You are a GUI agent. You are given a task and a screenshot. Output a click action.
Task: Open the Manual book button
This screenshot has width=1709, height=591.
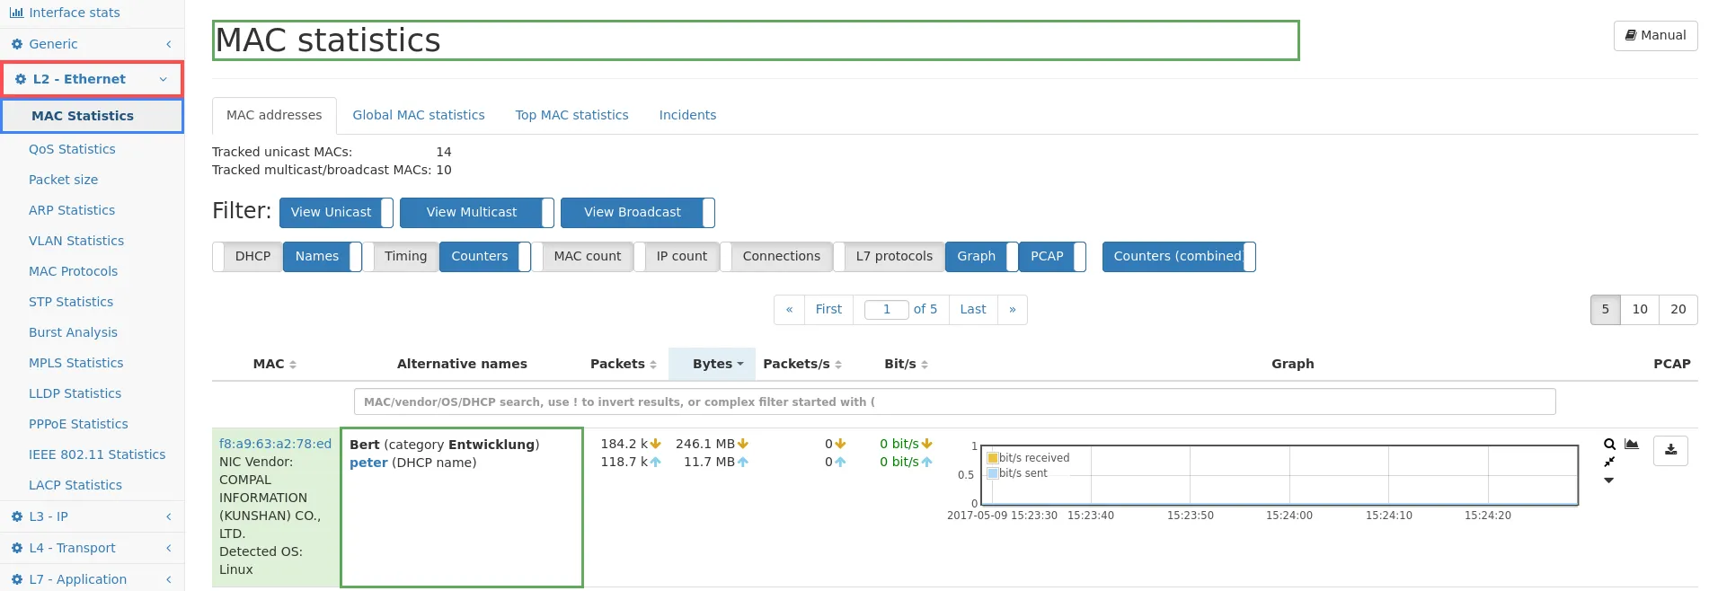(x=1655, y=35)
